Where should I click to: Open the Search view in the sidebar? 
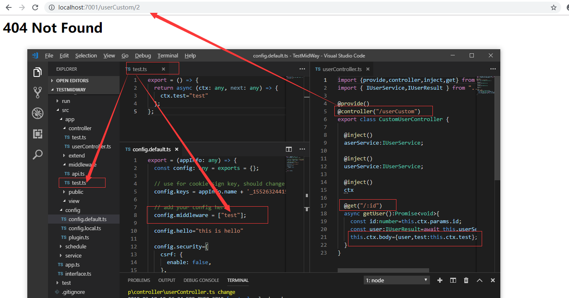pyautogui.click(x=38, y=155)
